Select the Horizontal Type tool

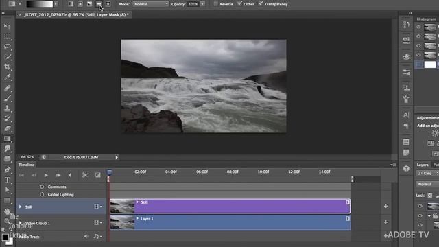8,180
